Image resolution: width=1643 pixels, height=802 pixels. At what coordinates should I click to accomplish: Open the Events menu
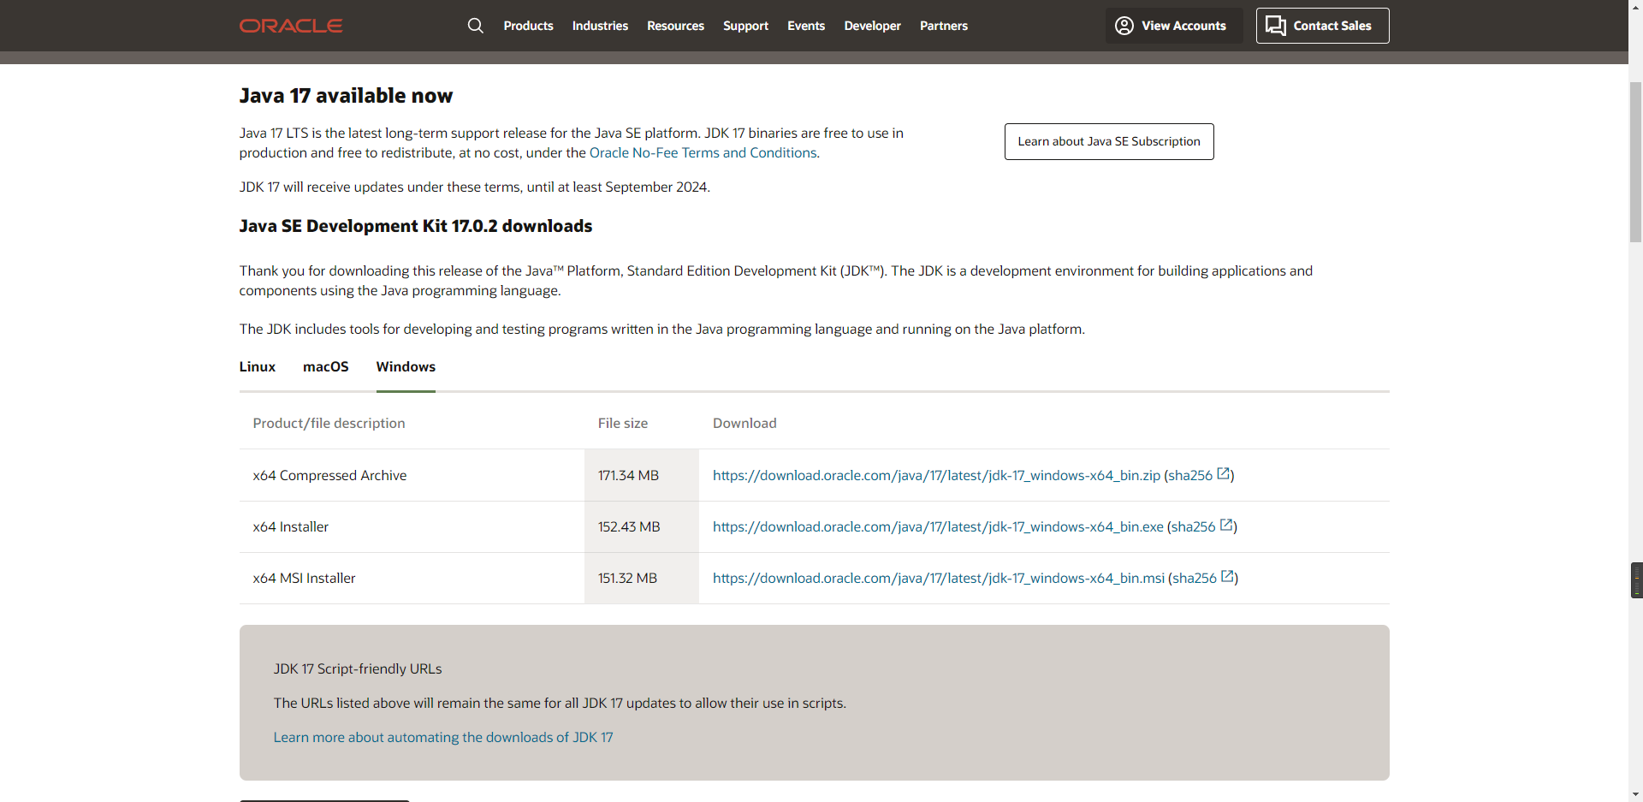pos(806,26)
